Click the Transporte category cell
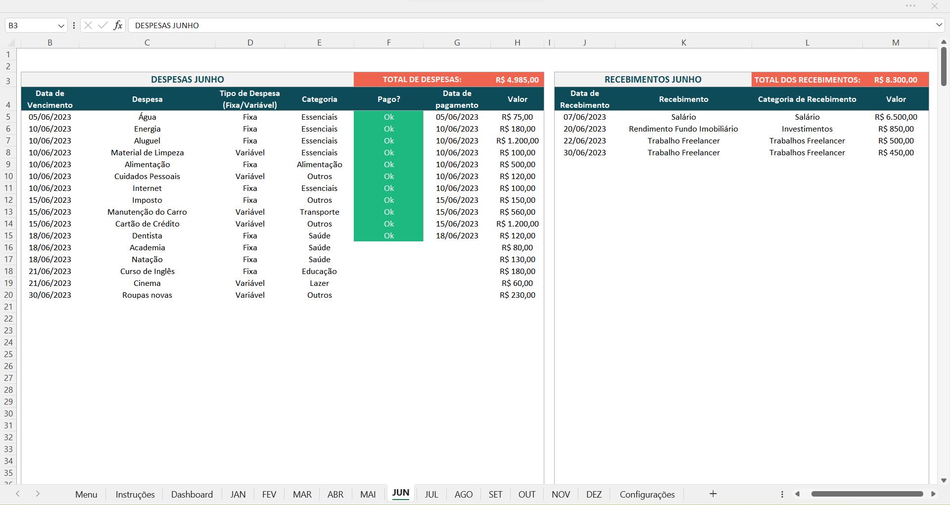Viewport: 950px width, 505px height. (320, 212)
